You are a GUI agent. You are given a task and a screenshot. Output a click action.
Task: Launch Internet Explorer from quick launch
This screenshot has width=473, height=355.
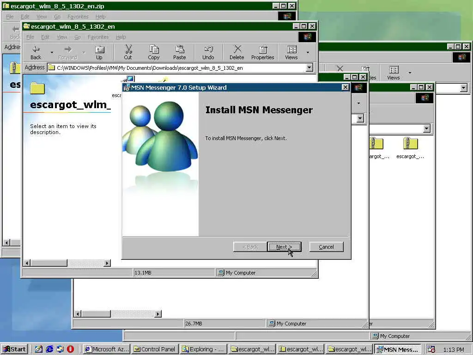(49, 349)
